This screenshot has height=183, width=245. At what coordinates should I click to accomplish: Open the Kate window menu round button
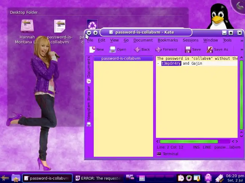coord(89,33)
